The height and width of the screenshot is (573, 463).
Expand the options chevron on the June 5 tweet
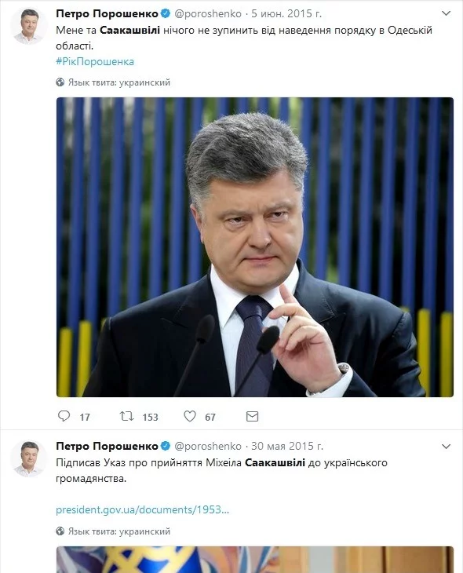[447, 13]
